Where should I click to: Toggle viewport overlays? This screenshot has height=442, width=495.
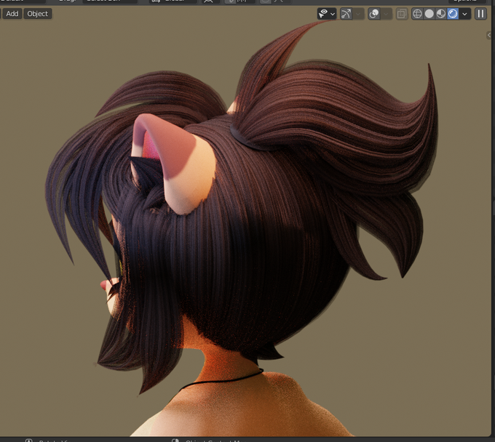tap(374, 14)
